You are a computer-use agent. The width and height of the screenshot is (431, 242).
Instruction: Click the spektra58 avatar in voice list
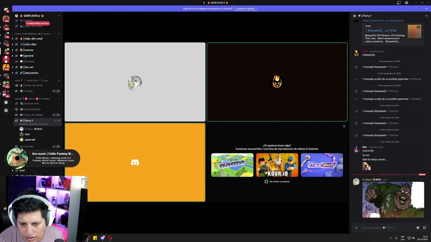(x=22, y=139)
